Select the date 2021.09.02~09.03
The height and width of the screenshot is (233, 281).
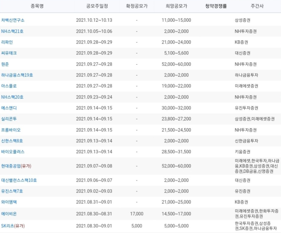point(94,191)
